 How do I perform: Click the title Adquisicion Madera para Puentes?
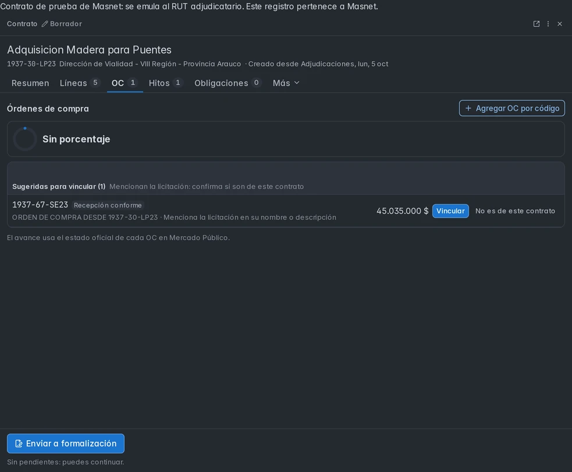(x=90, y=49)
